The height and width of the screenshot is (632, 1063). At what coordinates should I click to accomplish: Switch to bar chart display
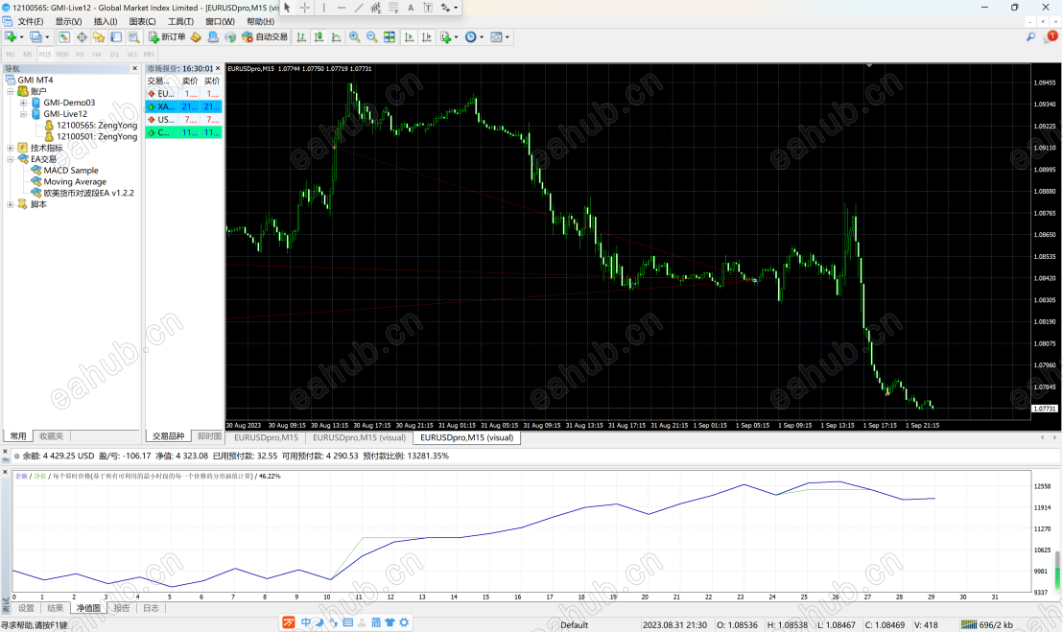click(x=301, y=37)
